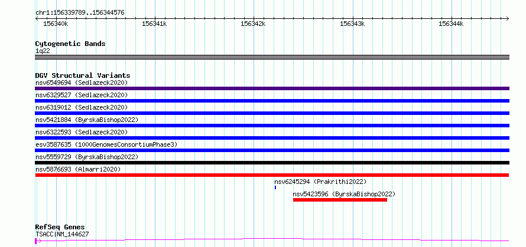This screenshot has width=526, height=247.
Task: Open variant label nsv5876693 (Almarri2020)
Action: click(78, 169)
